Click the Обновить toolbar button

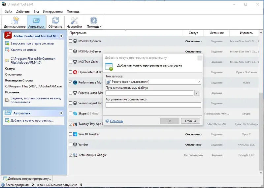tap(55, 22)
